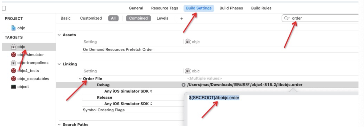Switch to Combined view mode
This screenshot has height=127, width=364.
click(138, 18)
